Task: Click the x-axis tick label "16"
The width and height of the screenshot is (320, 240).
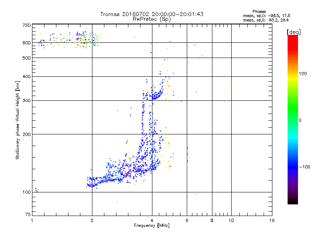Action: [272, 220]
